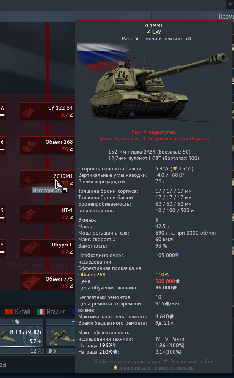
Task: Click the ИТ-1 tank destroyer tile
Action: click(x=47, y=214)
